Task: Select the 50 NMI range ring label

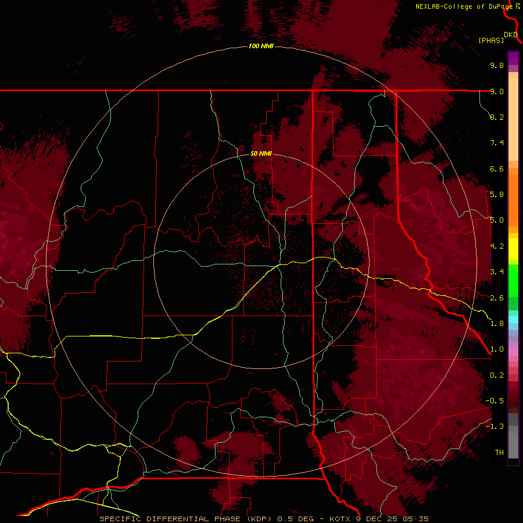Action: pos(261,153)
